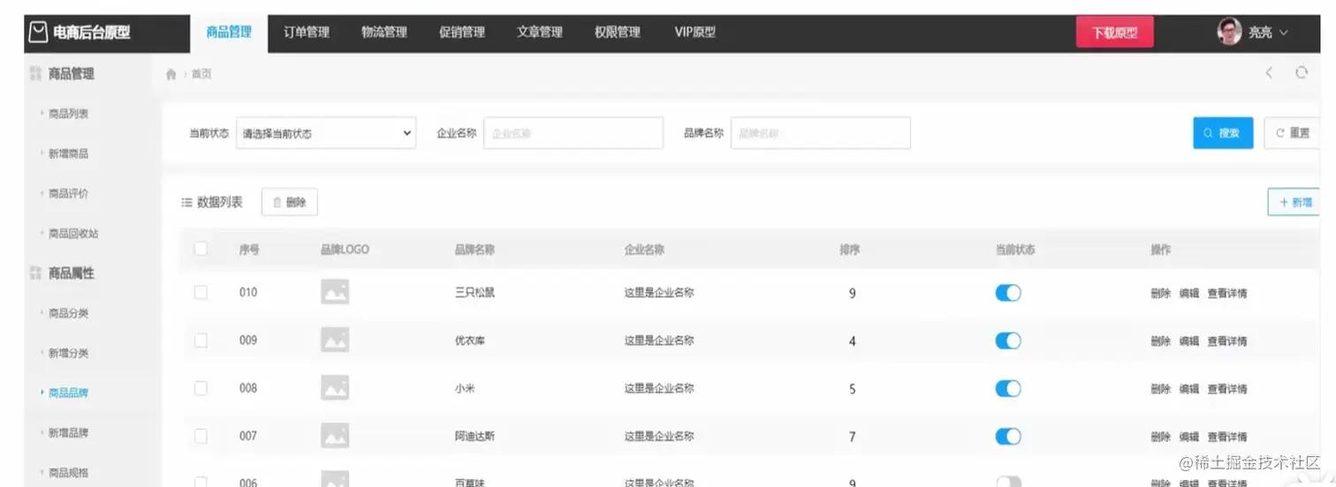Image resolution: width=1336 pixels, height=487 pixels.
Task: Click the blue 搜索 button
Action: (x=1223, y=133)
